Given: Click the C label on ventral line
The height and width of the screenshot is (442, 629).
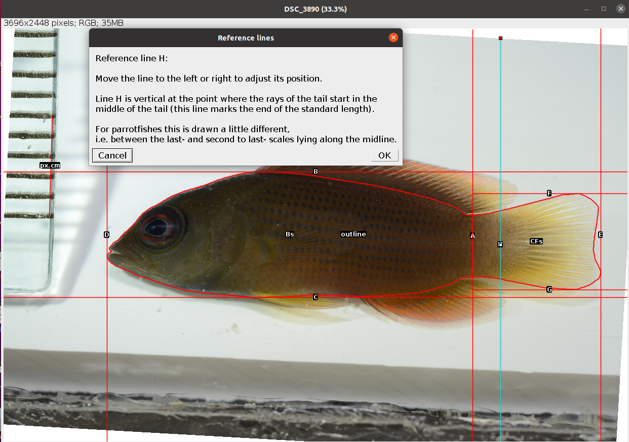Looking at the screenshot, I should pos(316,297).
